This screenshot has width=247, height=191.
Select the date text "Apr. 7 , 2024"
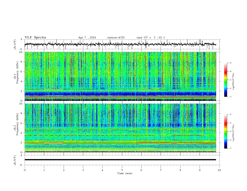pyautogui.click(x=87, y=37)
